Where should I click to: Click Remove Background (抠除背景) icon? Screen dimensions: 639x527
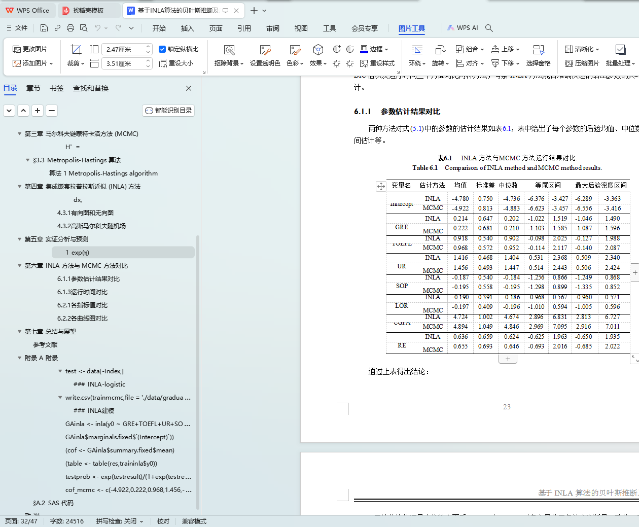[x=229, y=50]
